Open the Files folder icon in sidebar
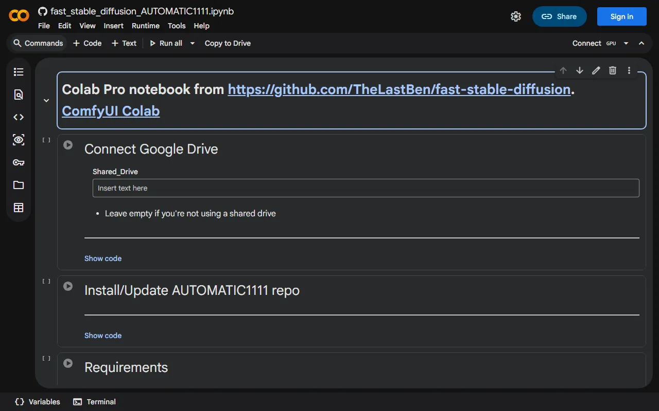Image resolution: width=659 pixels, height=411 pixels. click(19, 185)
